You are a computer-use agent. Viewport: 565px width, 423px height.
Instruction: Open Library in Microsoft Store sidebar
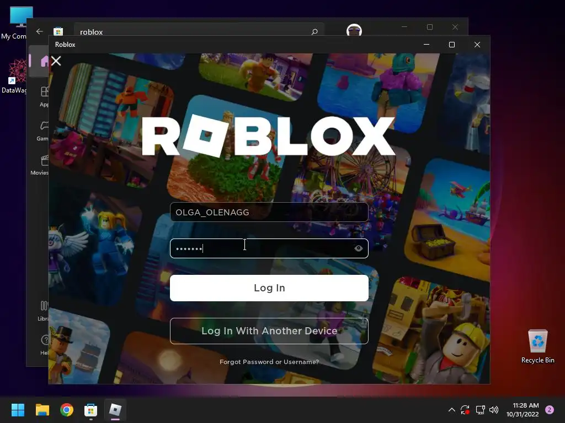click(x=43, y=311)
